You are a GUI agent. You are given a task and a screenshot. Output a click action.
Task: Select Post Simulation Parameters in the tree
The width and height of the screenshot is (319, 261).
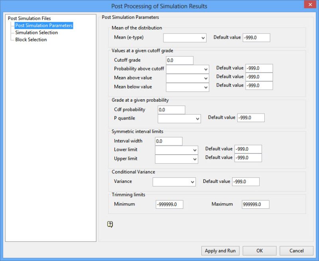42,25
